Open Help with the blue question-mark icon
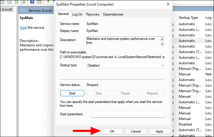Screen dimensions: 214x137 click(32, 2)
